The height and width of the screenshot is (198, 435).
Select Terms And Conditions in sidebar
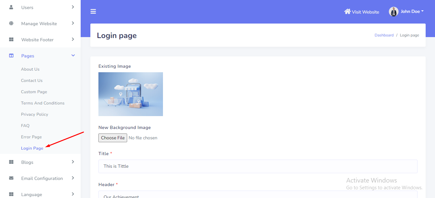43,103
